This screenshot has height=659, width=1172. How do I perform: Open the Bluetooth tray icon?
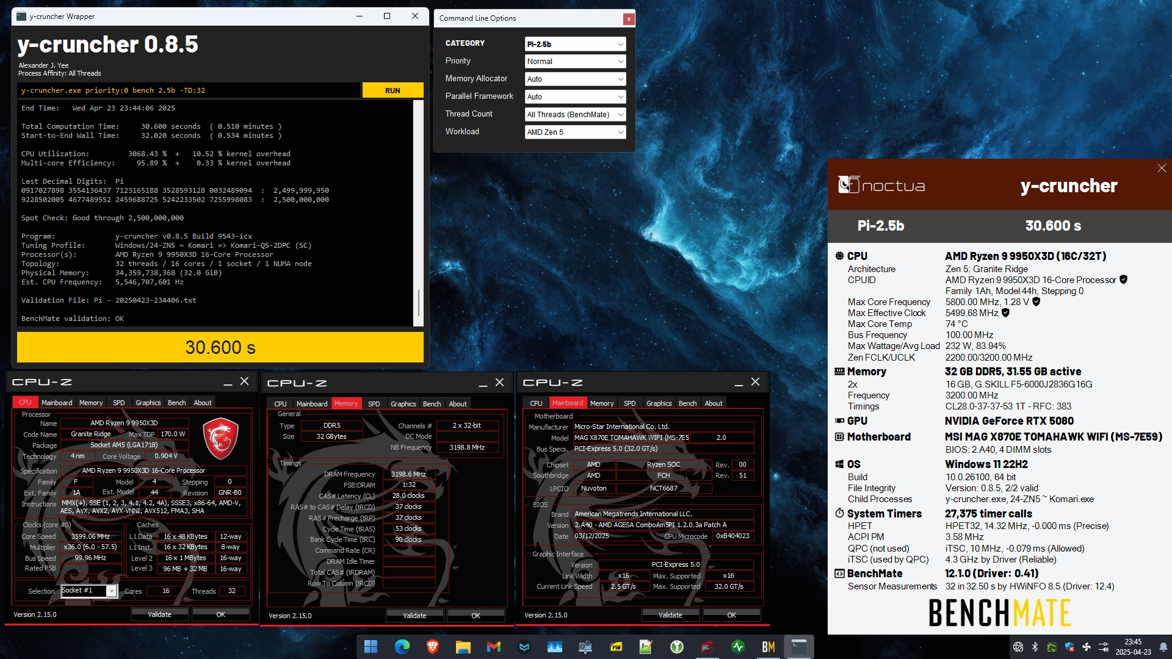pos(1035,647)
